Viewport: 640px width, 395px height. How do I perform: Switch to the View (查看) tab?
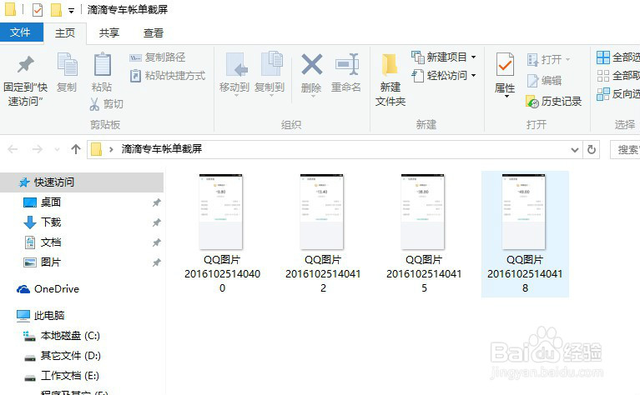click(x=154, y=33)
